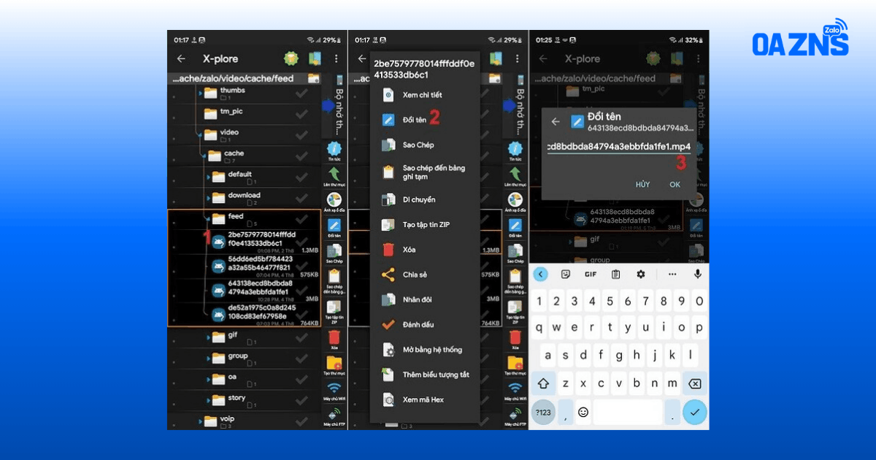Tap the microphone voice input icon on keyboard
Image resolution: width=876 pixels, height=460 pixels.
point(698,275)
